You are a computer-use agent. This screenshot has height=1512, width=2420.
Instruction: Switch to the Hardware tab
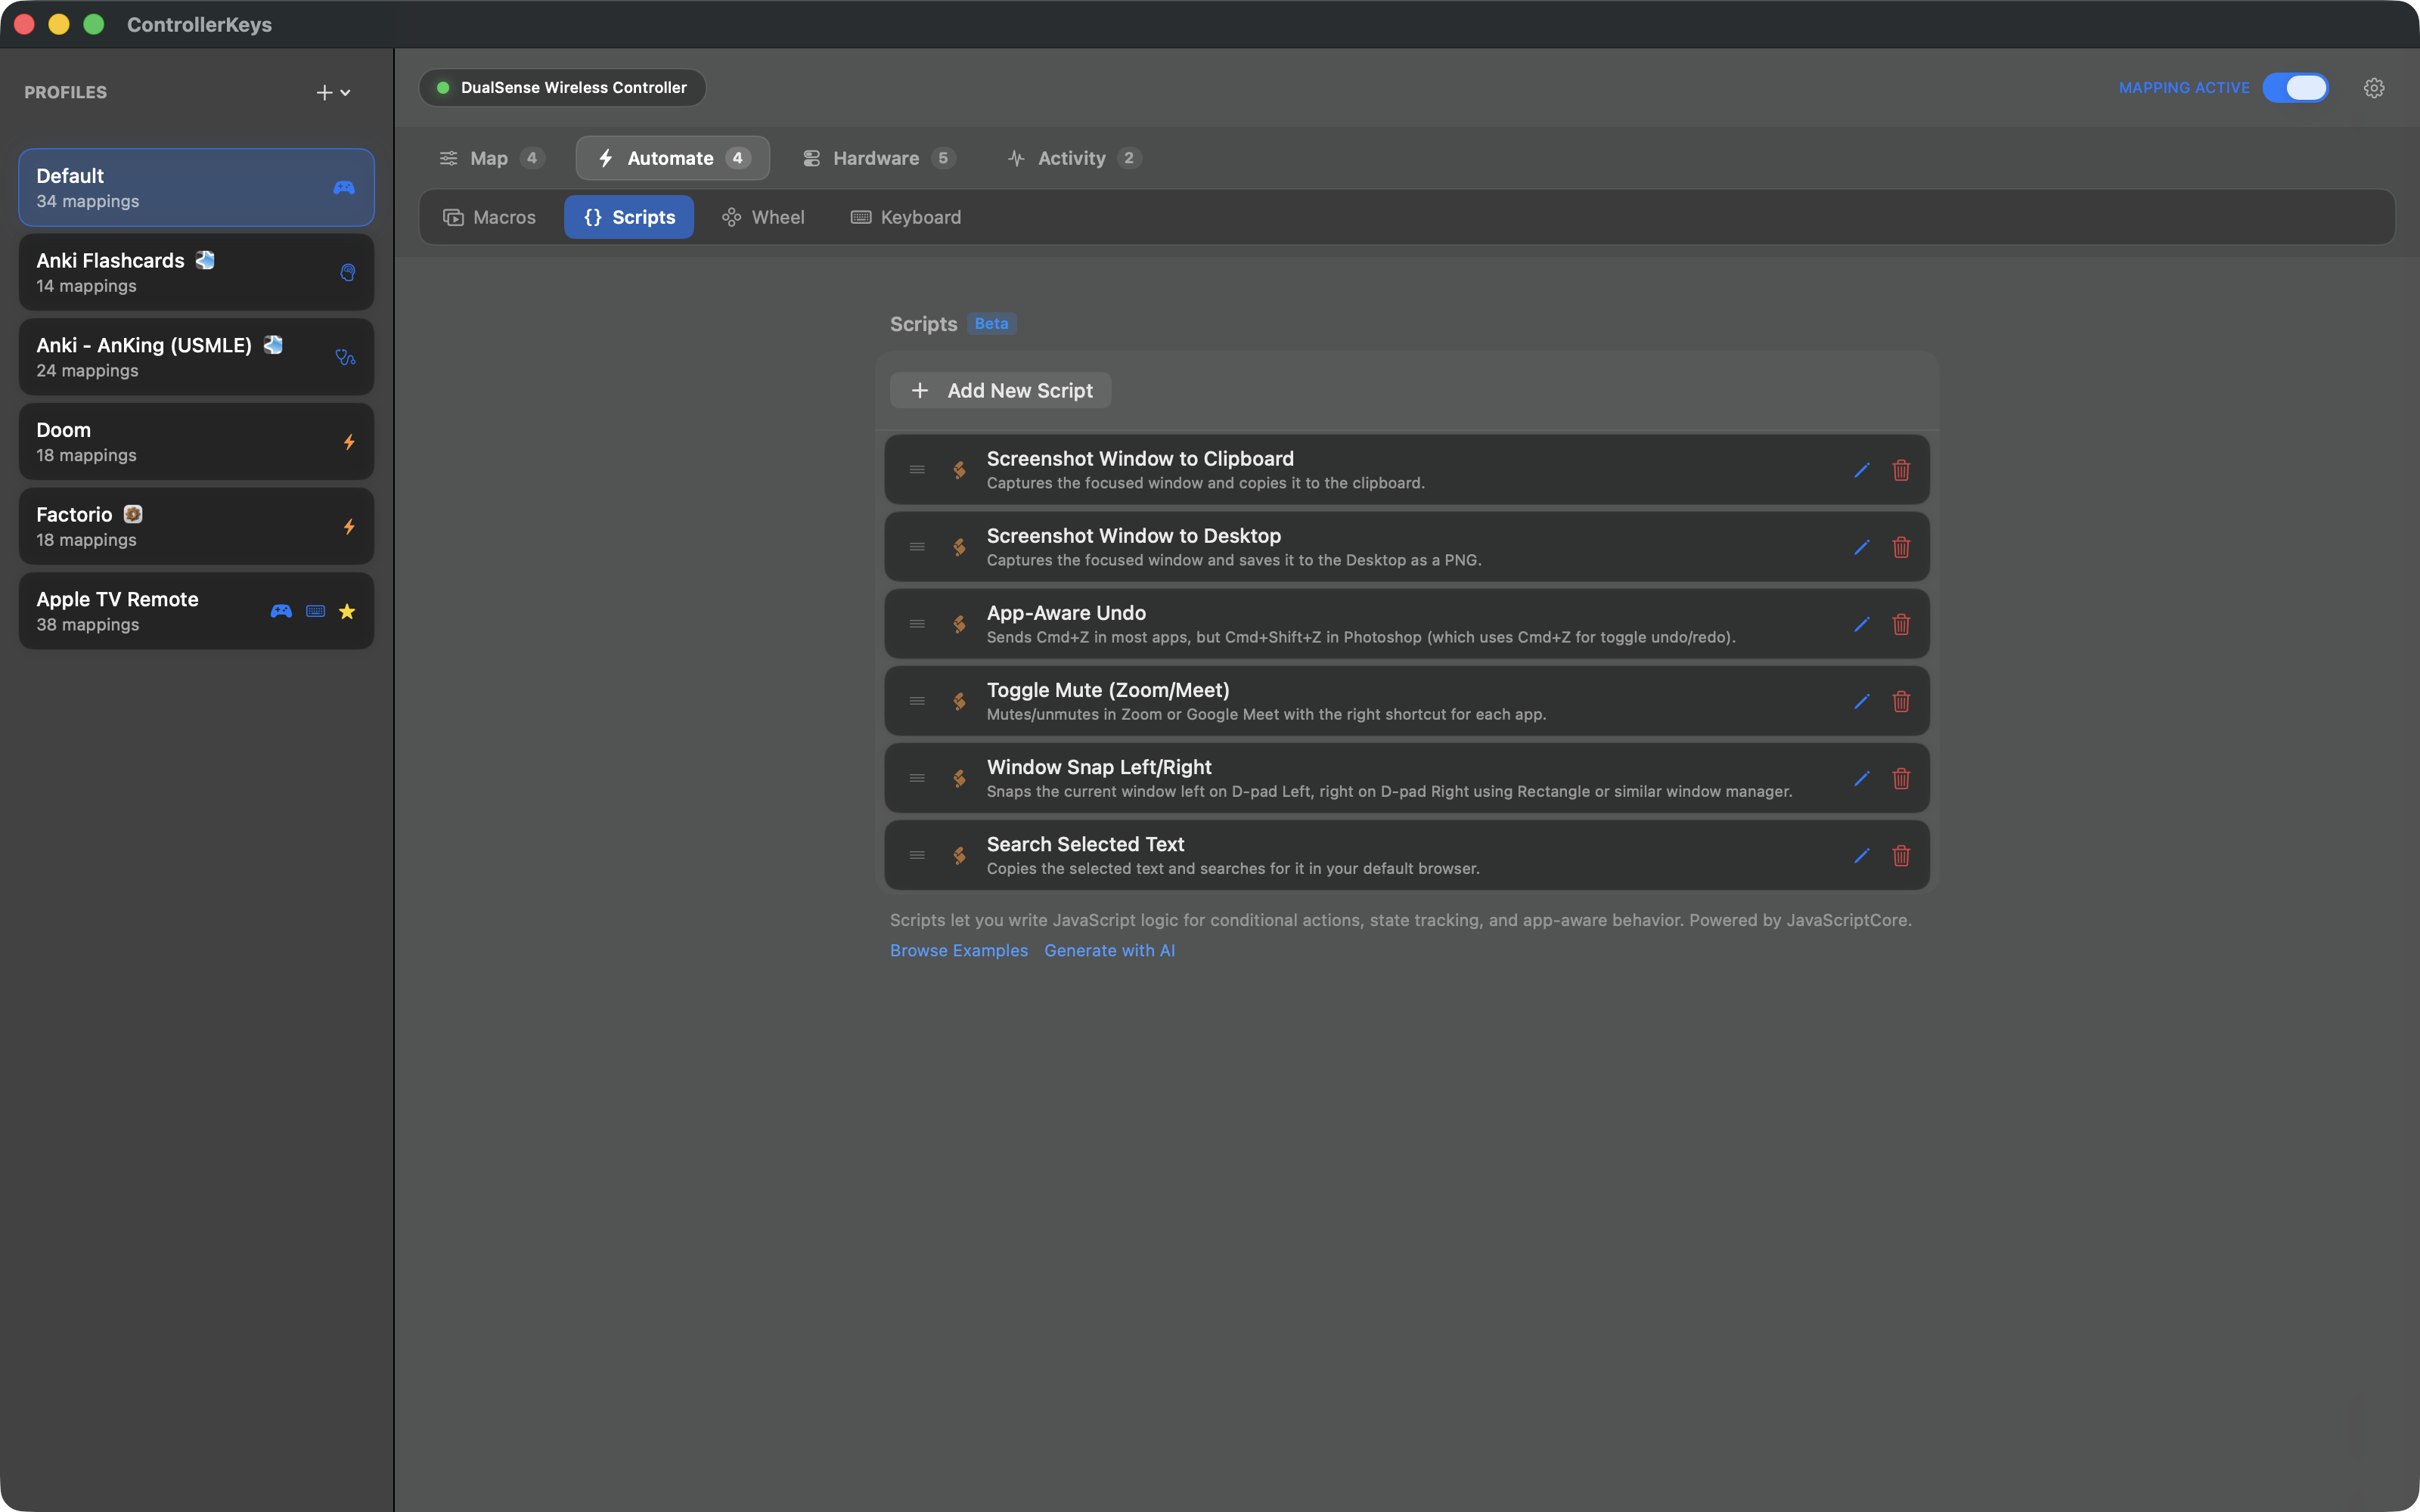pos(879,158)
